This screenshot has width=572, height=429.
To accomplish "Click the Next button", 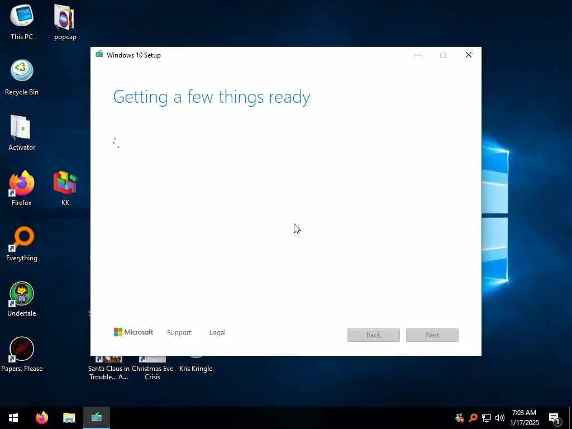I will [432, 335].
